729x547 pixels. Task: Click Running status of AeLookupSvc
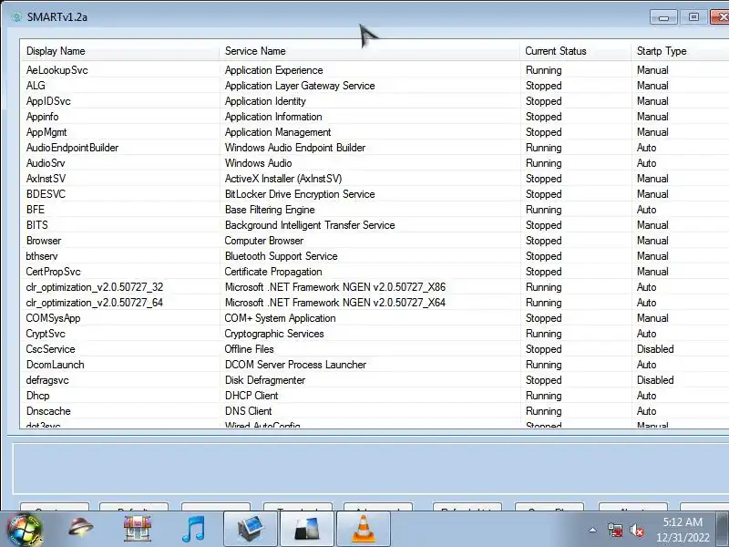point(543,70)
